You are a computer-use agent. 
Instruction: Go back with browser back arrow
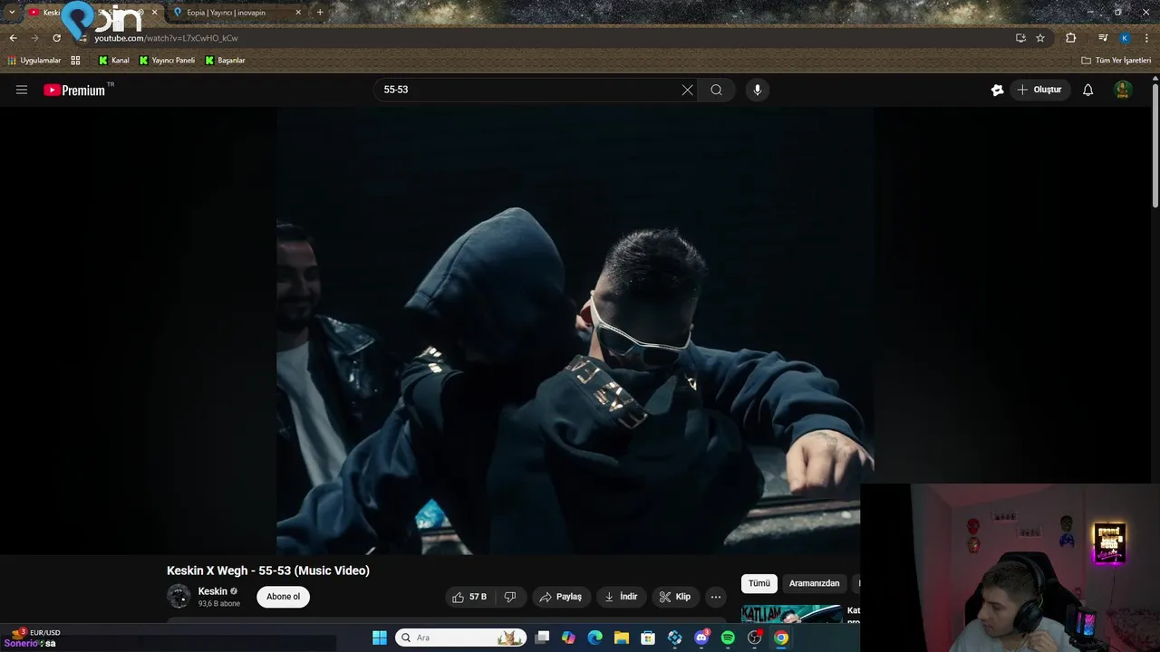click(x=13, y=38)
